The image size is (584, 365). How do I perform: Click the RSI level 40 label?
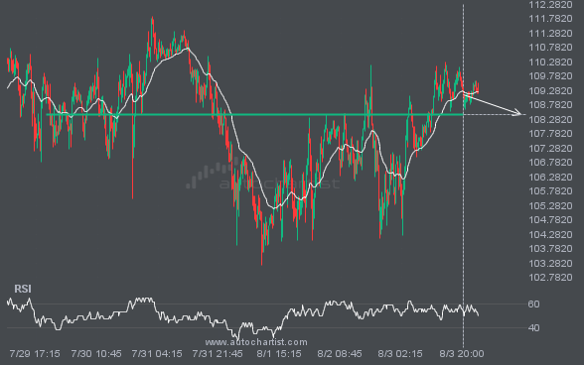[533, 327]
